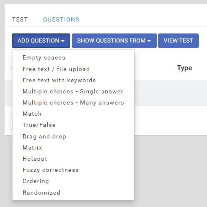The width and height of the screenshot is (207, 207).
Task: Select Free text with keywords
Action: 73,80
